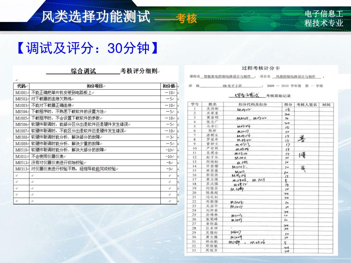Click student name "陈钟" in row 6
This screenshot has width=351, height=263.
point(212,130)
